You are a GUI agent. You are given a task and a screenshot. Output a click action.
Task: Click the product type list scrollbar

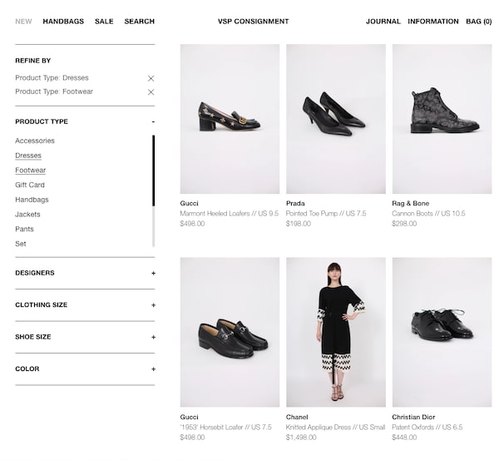(x=153, y=191)
